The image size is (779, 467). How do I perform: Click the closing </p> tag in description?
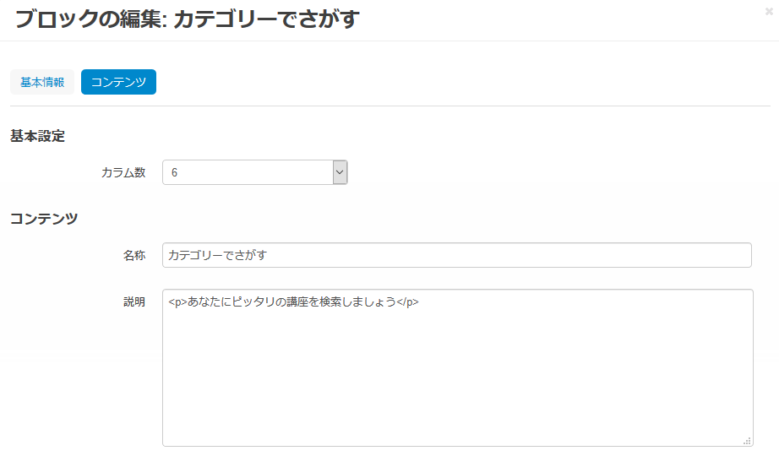pyautogui.click(x=408, y=302)
